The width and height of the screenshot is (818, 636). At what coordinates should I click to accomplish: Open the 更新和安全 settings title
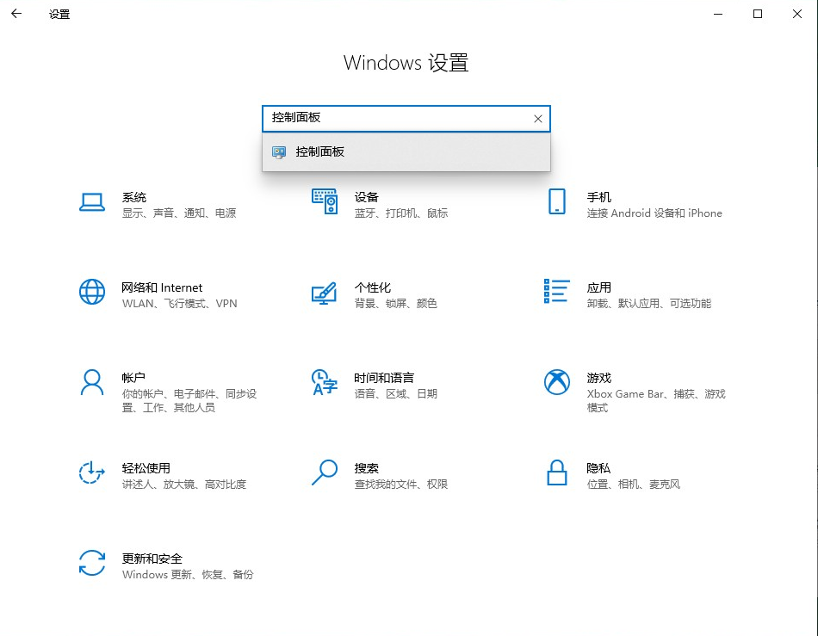pyautogui.click(x=152, y=559)
